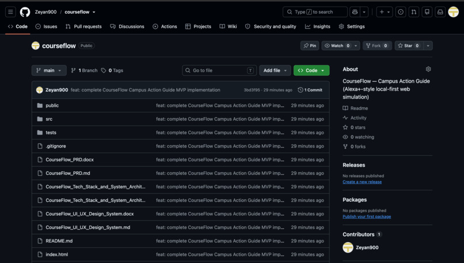Switch to the Actions tab
The width and height of the screenshot is (464, 263).
coord(165,27)
